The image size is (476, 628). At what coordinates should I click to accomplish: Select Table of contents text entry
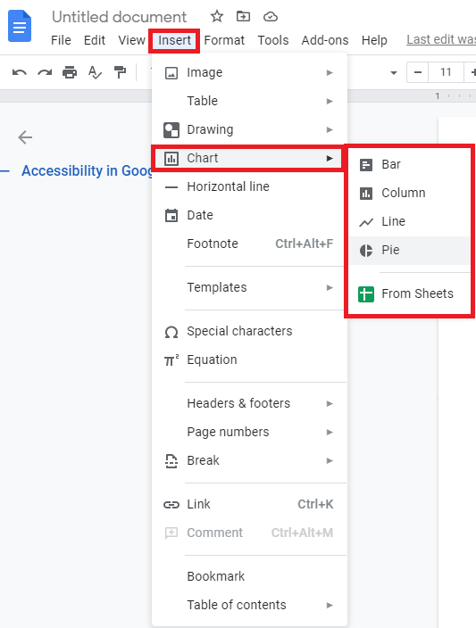237,605
